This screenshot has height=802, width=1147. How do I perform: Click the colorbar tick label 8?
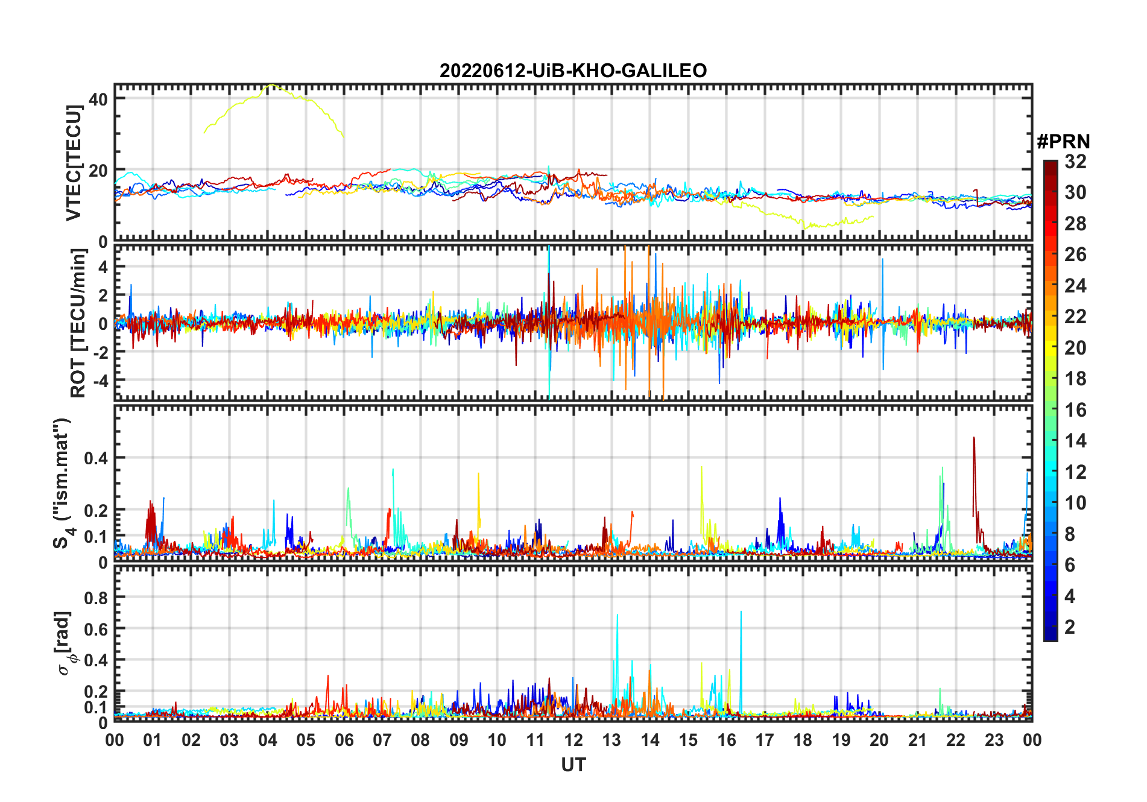(x=1070, y=534)
